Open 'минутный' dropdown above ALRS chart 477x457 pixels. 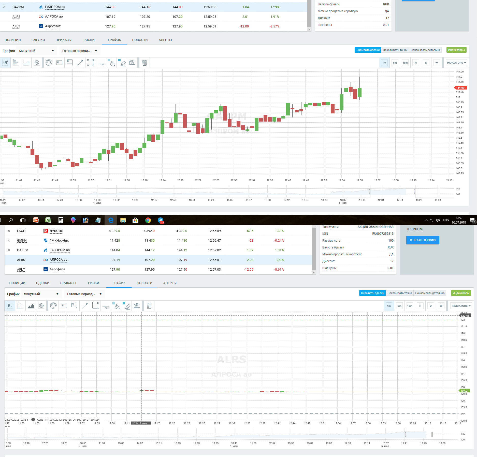(x=41, y=294)
